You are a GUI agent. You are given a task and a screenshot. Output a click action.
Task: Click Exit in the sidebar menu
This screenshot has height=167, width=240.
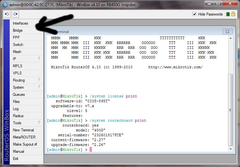(27, 159)
